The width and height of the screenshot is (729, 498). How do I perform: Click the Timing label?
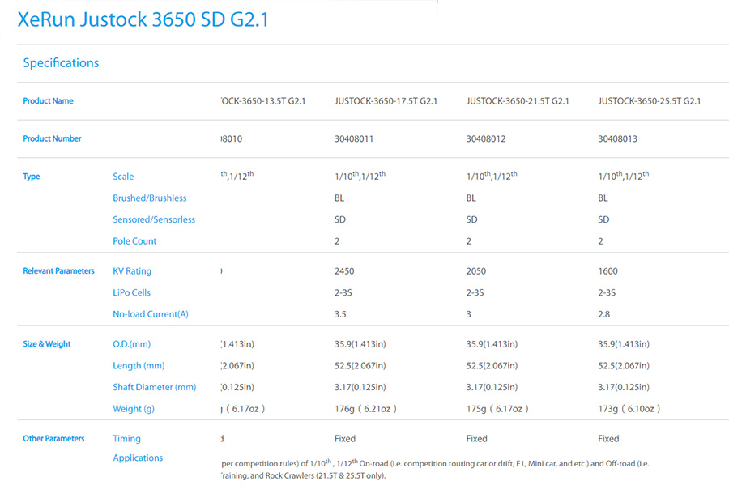point(126,438)
